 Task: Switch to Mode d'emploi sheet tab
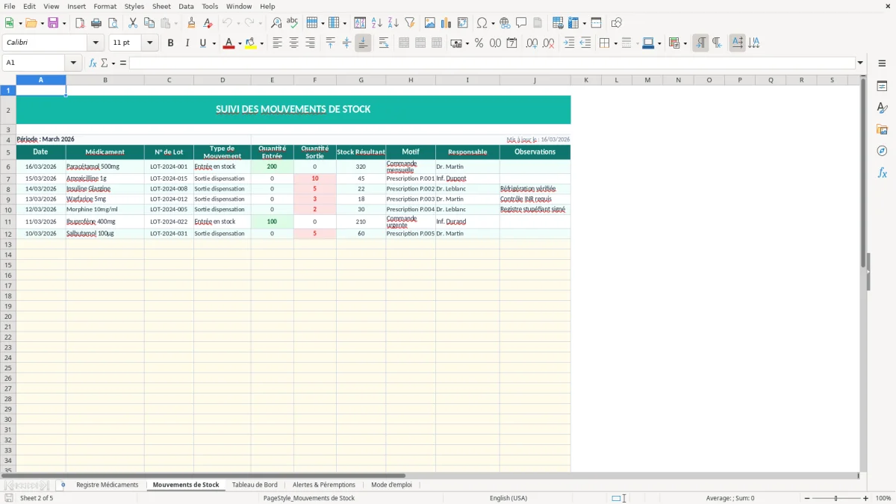(391, 485)
